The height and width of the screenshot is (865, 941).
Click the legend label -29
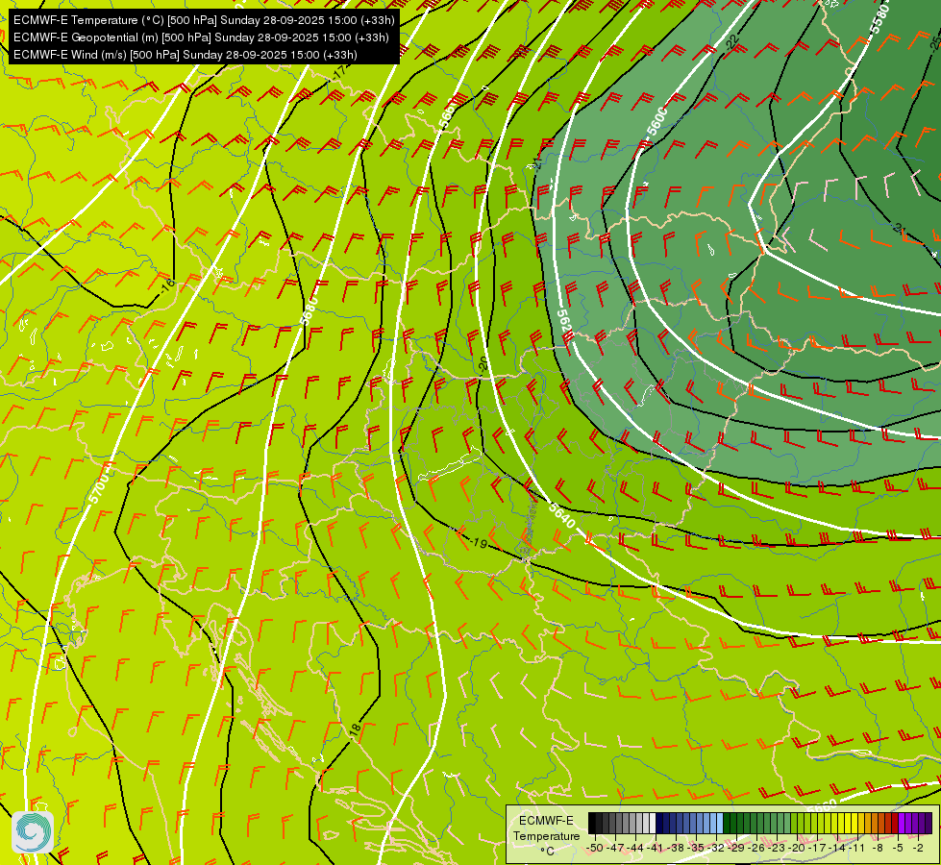(736, 848)
